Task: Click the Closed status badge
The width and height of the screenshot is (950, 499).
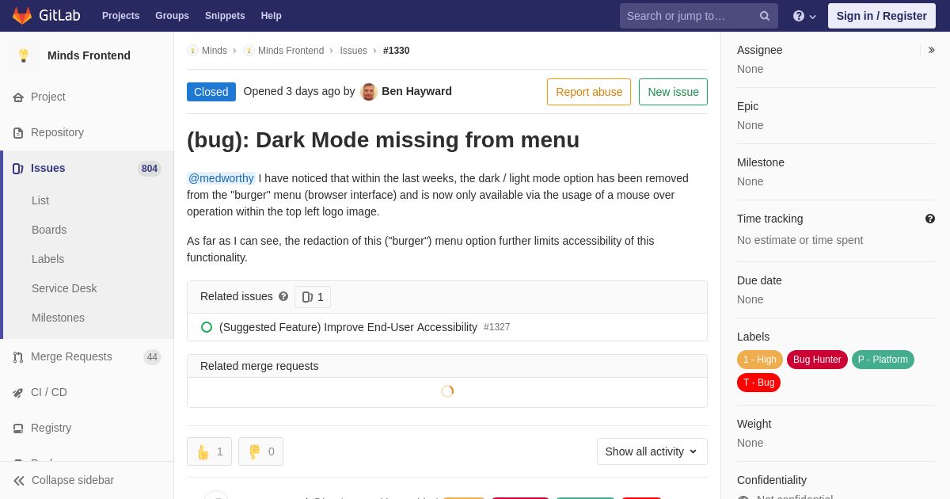Action: [x=211, y=92]
